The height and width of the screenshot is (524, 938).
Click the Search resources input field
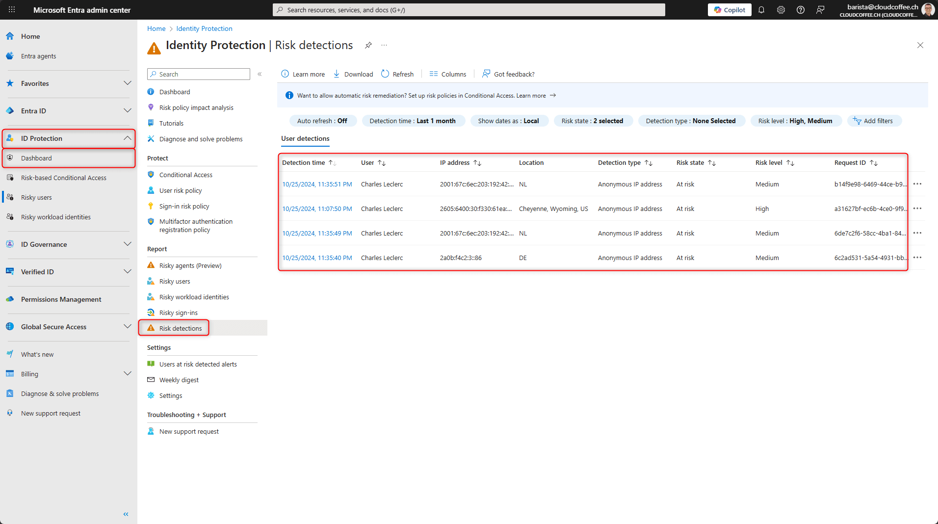[x=468, y=9]
